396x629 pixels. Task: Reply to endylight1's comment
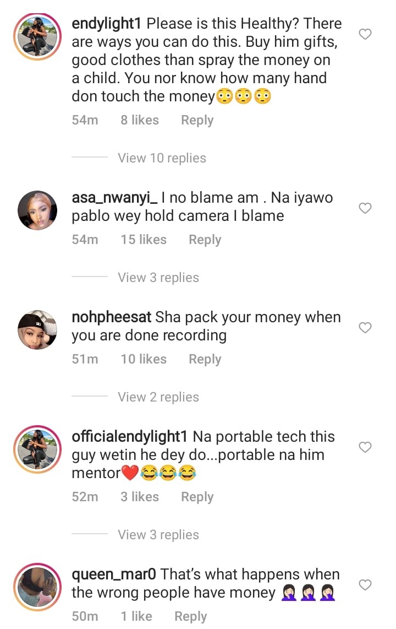click(x=197, y=120)
